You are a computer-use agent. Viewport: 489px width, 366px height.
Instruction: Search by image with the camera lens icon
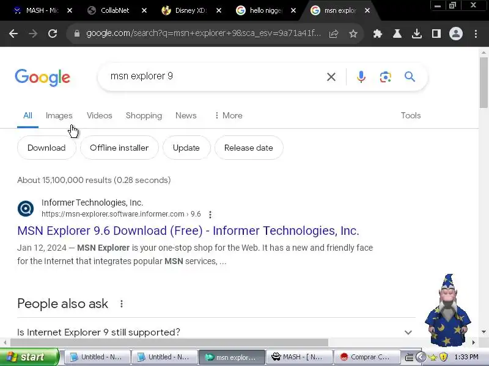[386, 77]
